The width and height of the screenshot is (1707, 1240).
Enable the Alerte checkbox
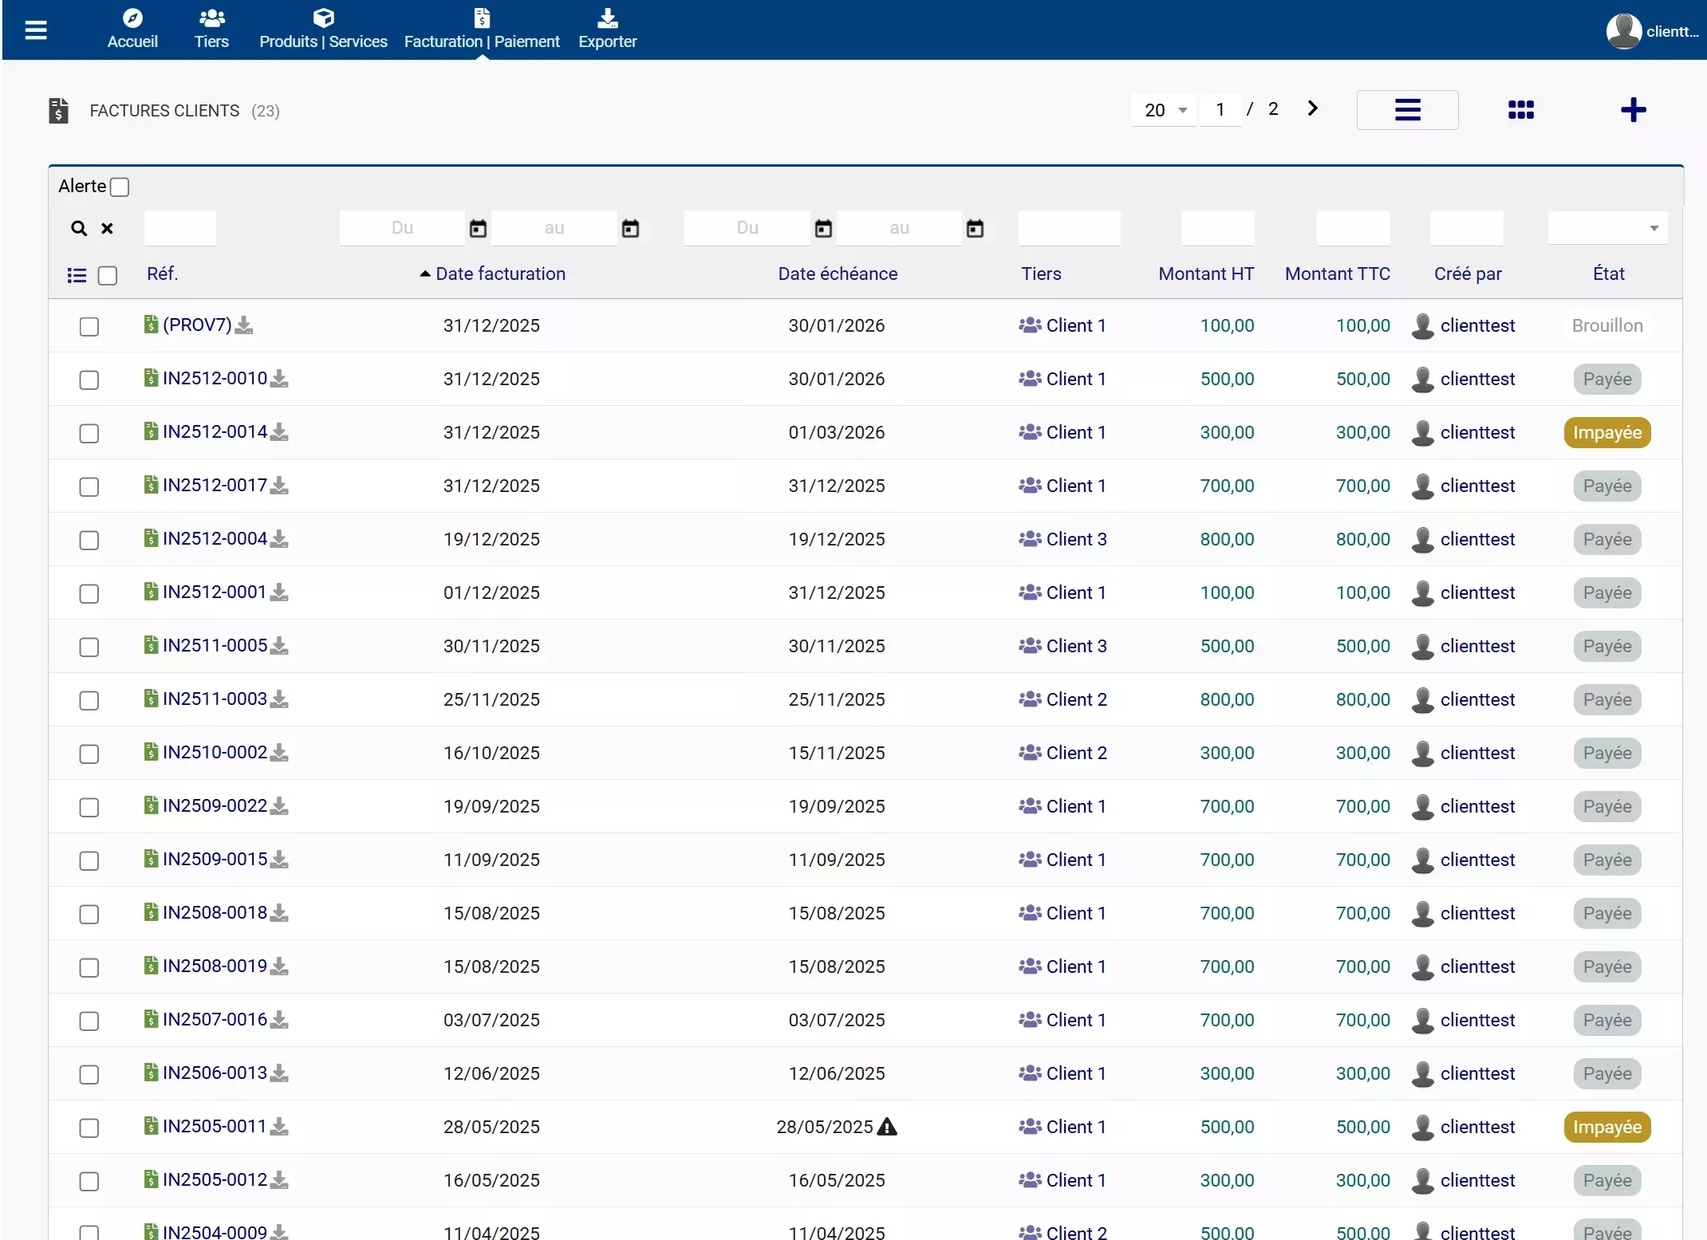coord(120,187)
